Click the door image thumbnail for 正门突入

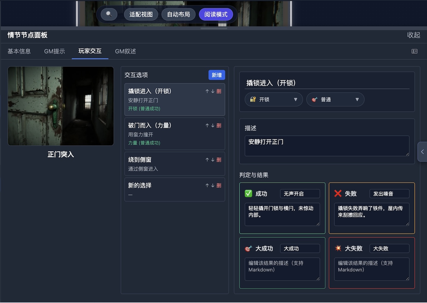tap(61, 106)
